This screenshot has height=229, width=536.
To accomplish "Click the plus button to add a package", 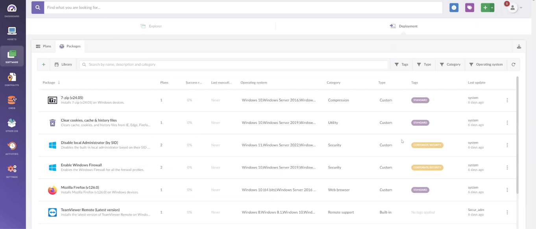I will (44, 64).
